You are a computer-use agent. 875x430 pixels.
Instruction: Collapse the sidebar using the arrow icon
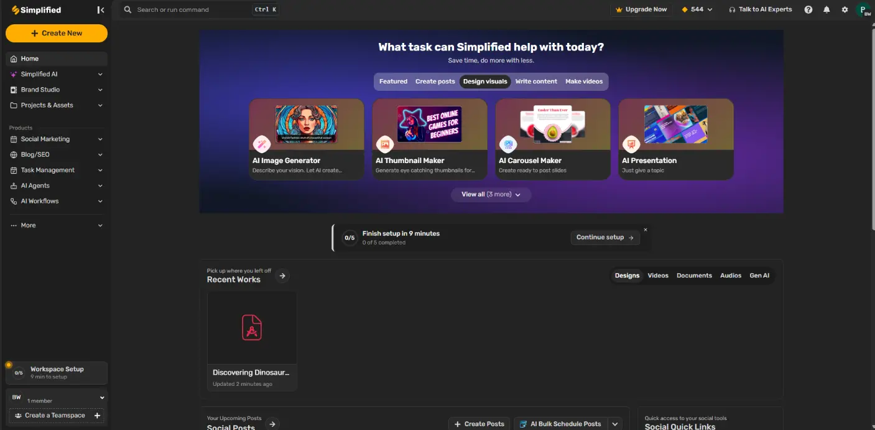(x=101, y=9)
